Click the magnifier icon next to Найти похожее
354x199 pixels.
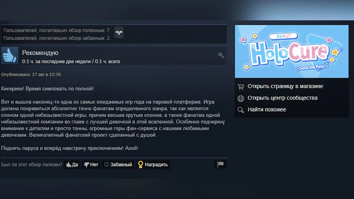tap(241, 110)
